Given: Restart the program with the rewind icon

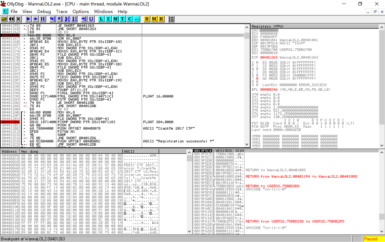Looking at the screenshot, I should click(x=12, y=19).
